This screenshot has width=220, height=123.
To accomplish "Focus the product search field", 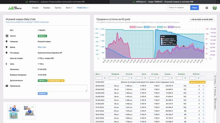I will [x=179, y=8].
